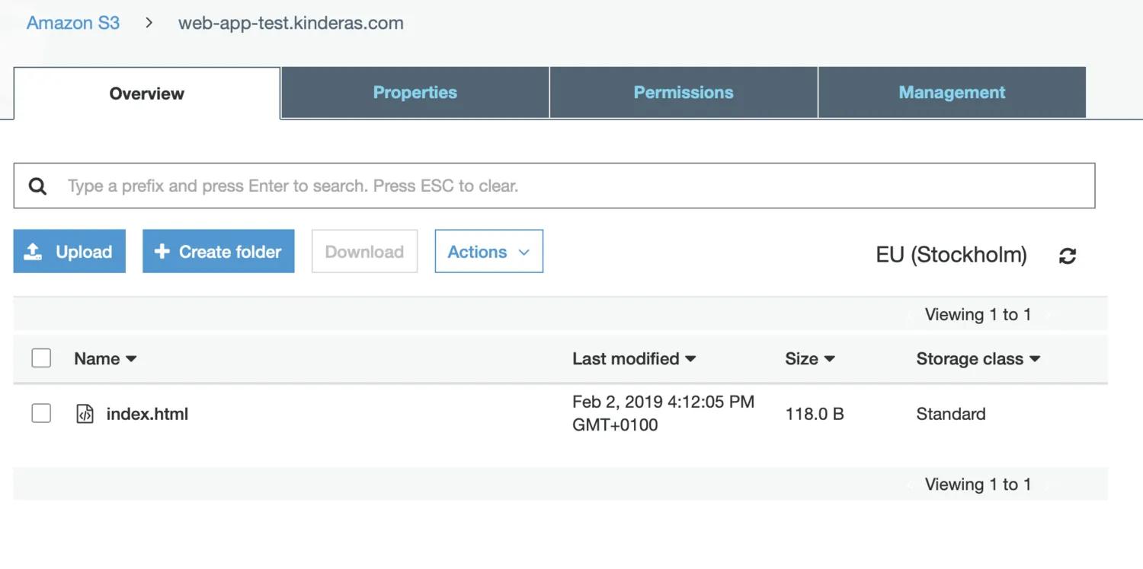Image resolution: width=1143 pixels, height=569 pixels.
Task: Open the Actions dropdown menu
Action: (488, 251)
